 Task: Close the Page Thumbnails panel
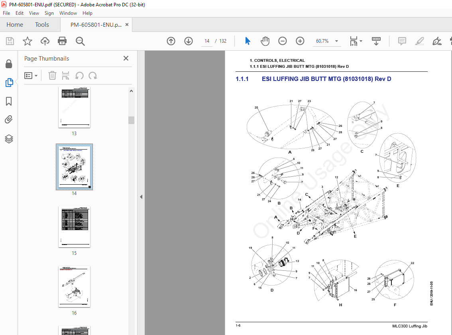pos(126,58)
